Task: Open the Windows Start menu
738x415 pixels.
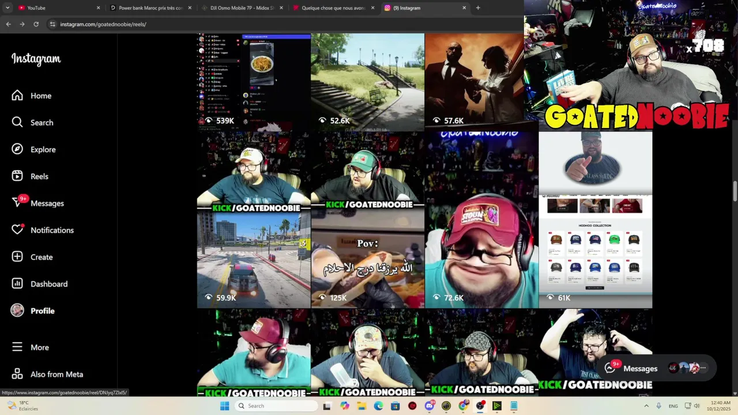Action: pyautogui.click(x=224, y=406)
